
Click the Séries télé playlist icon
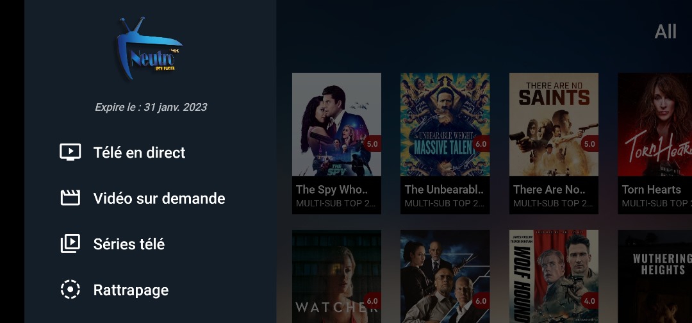[x=70, y=244]
